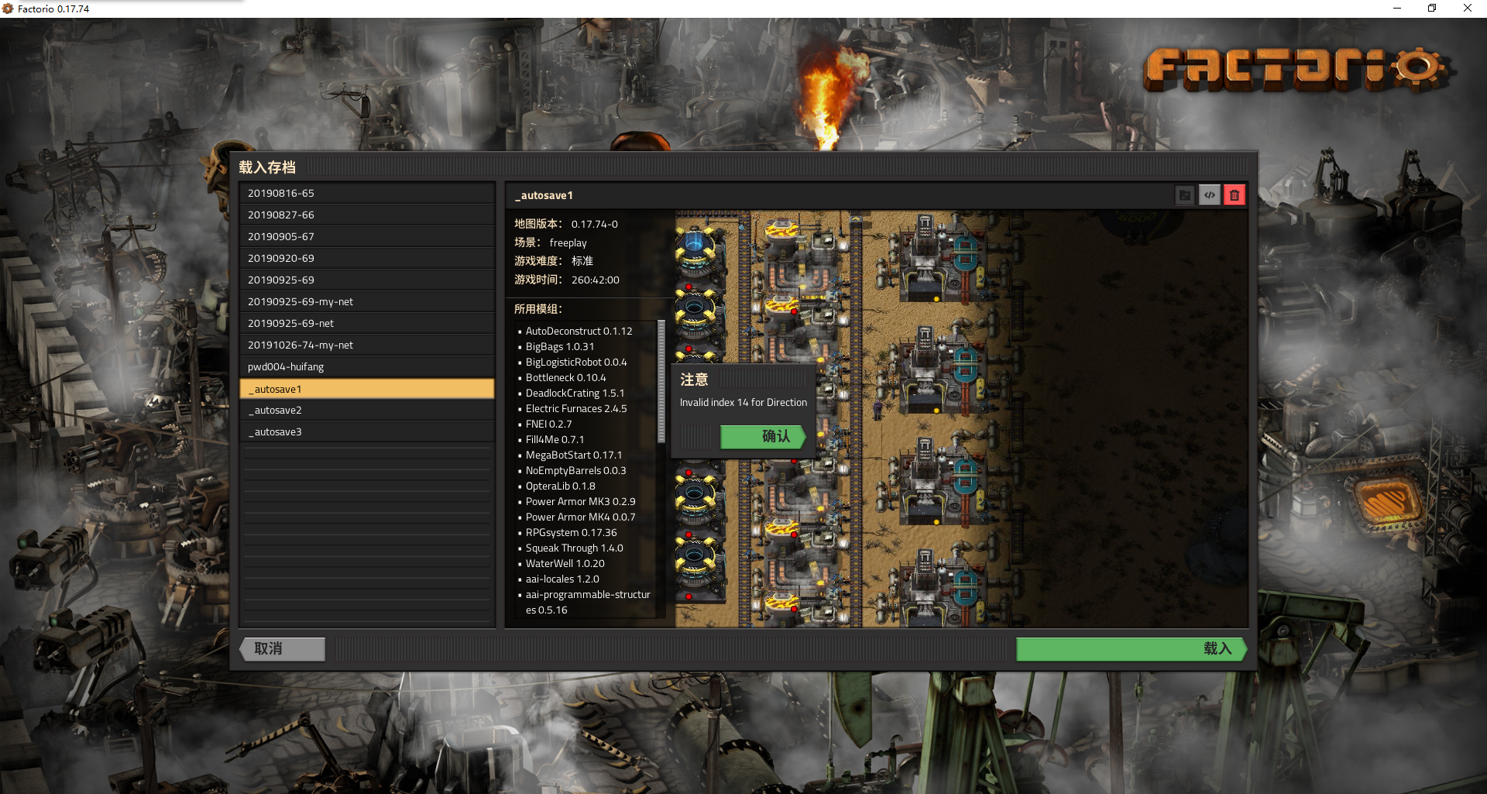Confirm the warning with the 确认 button

(x=763, y=436)
